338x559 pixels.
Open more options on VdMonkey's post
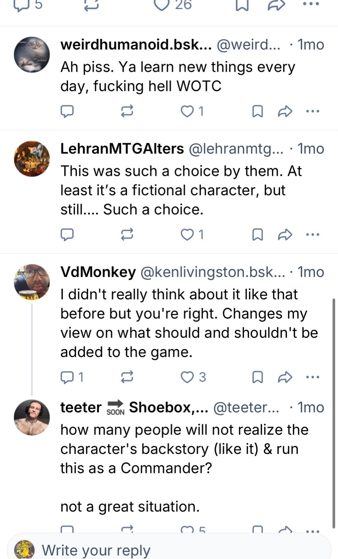coord(312,377)
